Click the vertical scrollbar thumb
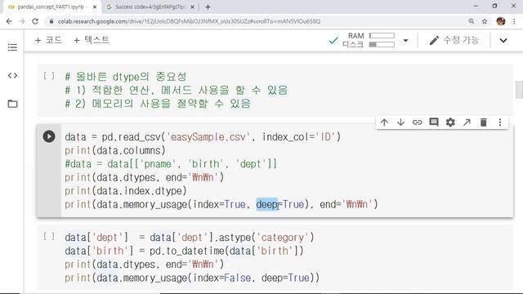 519,89
